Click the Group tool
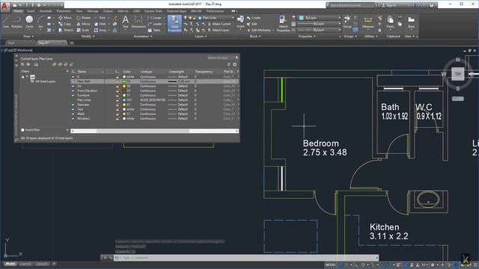Screen dimensions: 479x269 (x=347, y=22)
